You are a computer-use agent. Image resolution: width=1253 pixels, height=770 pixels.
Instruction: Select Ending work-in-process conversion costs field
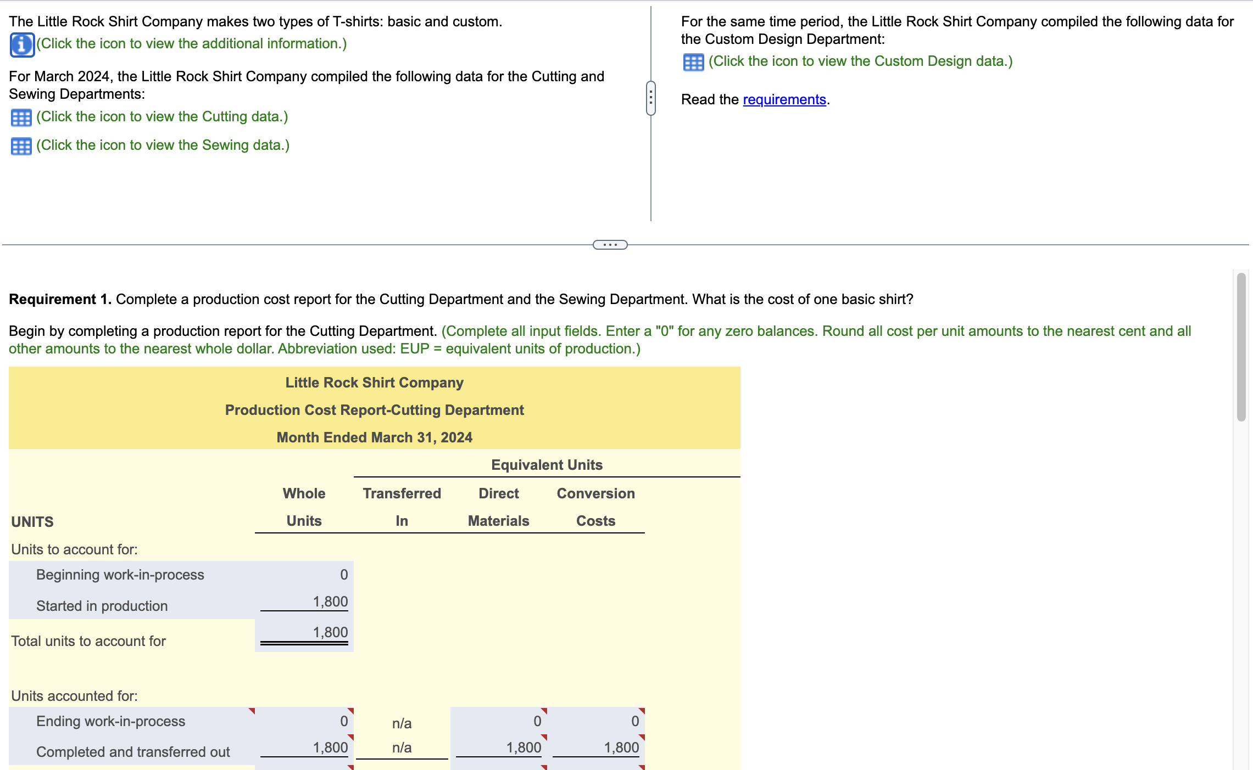pos(597,721)
